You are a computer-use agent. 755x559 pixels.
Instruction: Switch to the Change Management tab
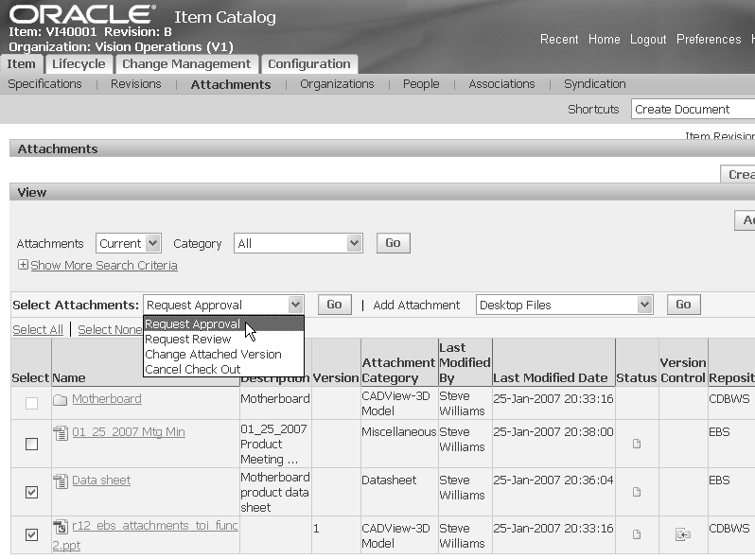coord(186,64)
